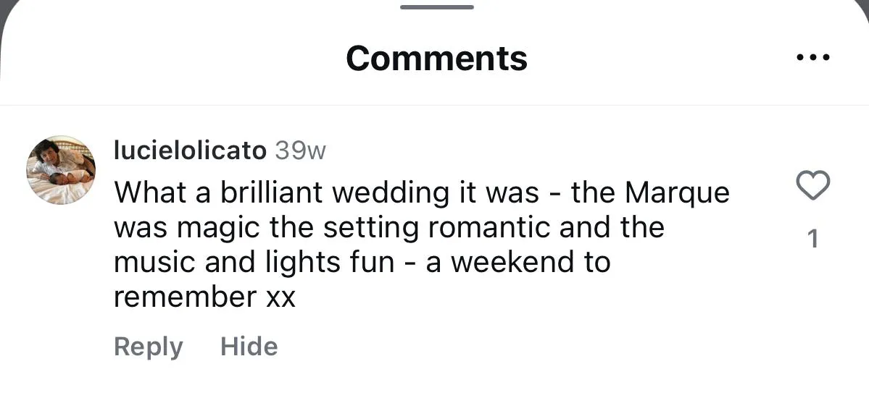The image size is (869, 411).
Task: Expand comment options via the ellipsis
Action: point(812,57)
